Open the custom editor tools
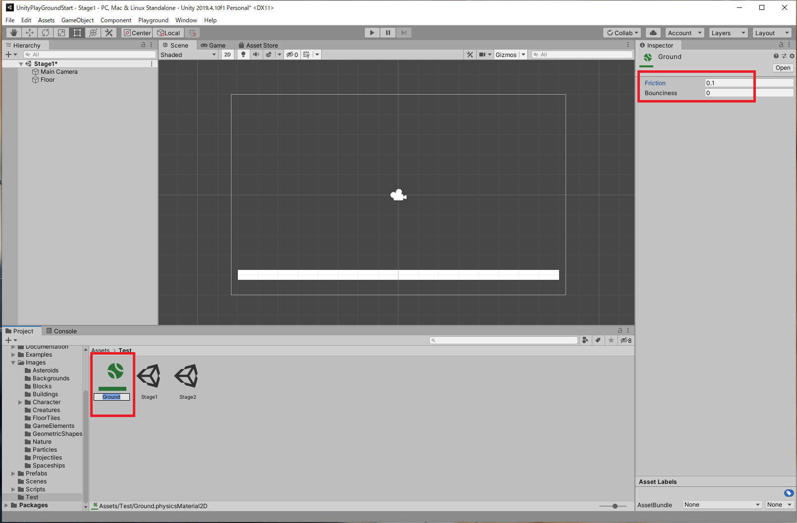This screenshot has width=797, height=523. [x=109, y=33]
